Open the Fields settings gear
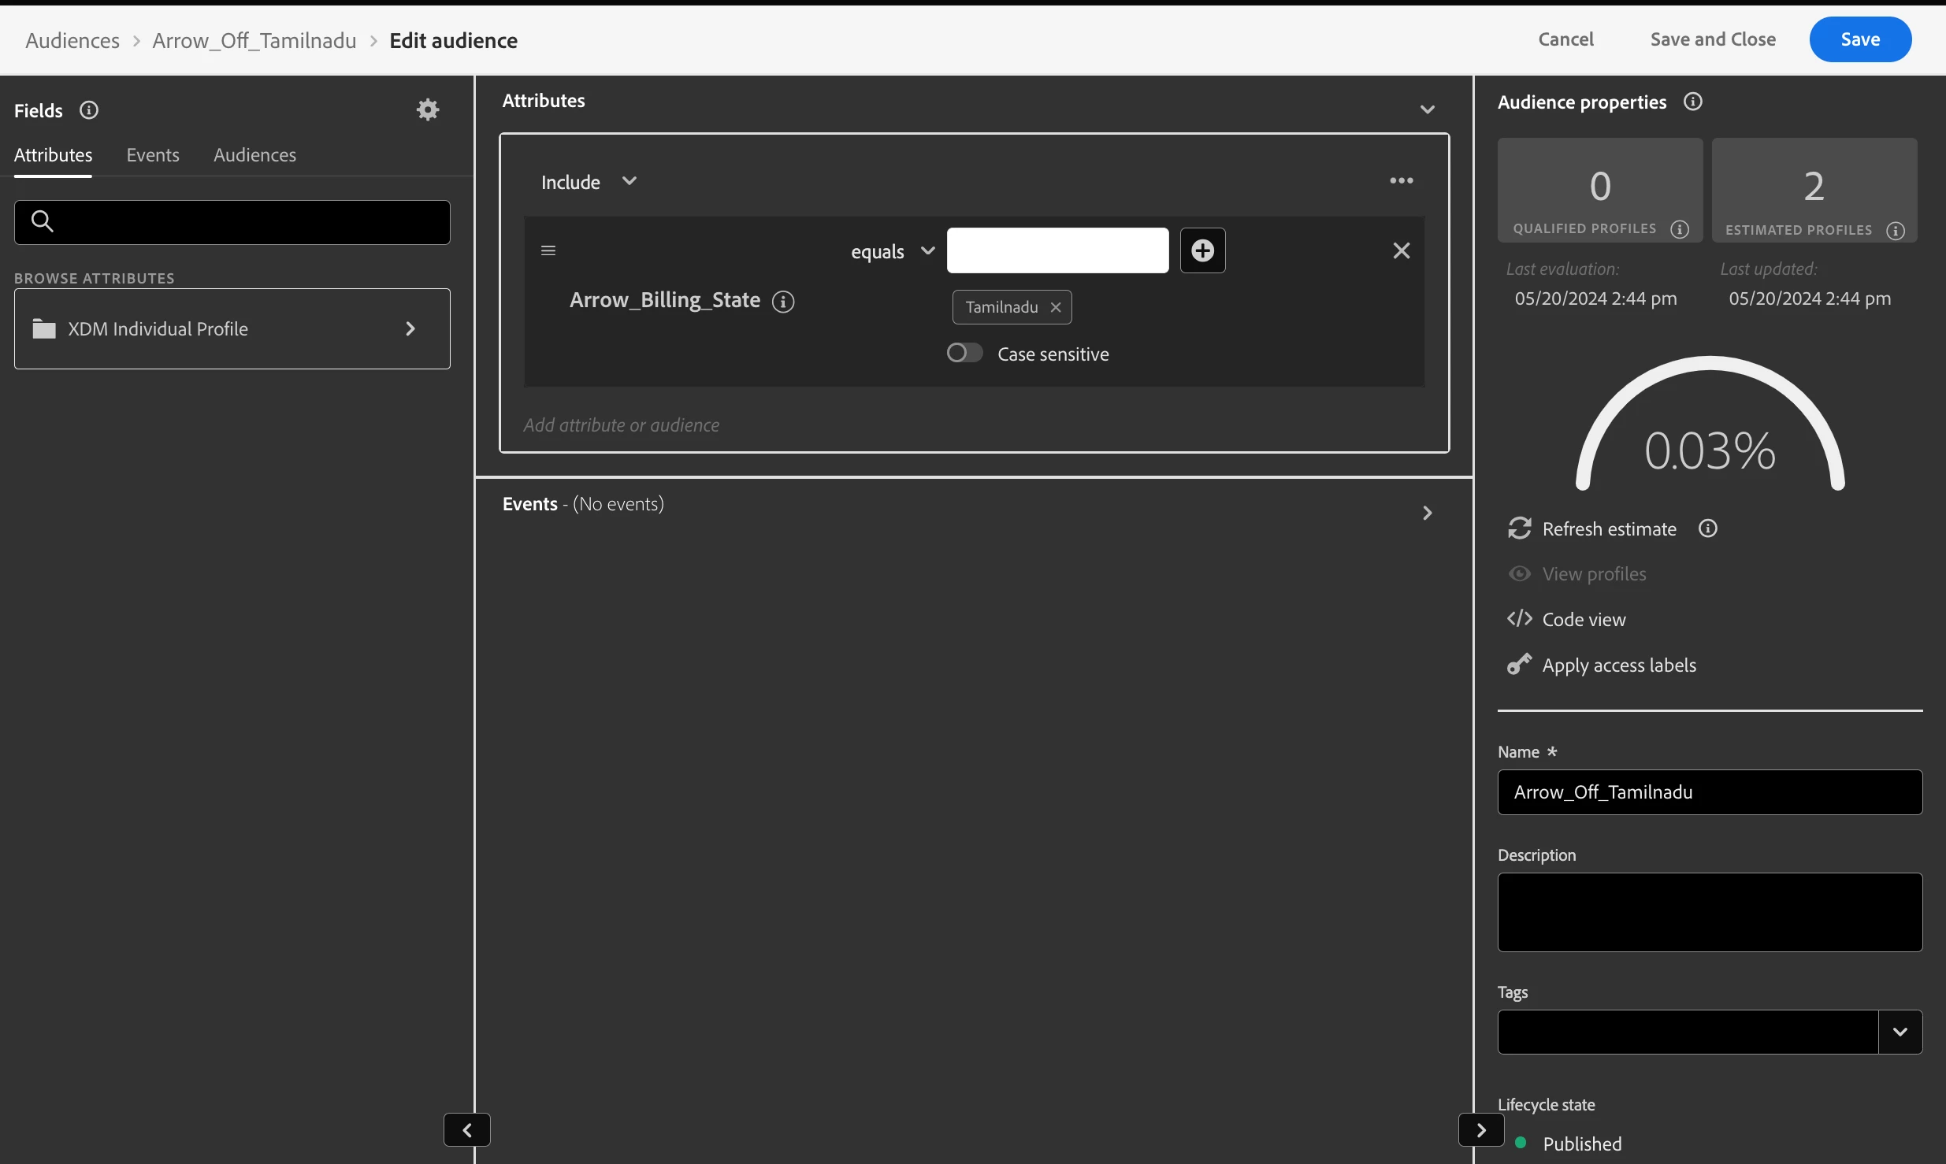This screenshot has height=1164, width=1946. (x=428, y=109)
